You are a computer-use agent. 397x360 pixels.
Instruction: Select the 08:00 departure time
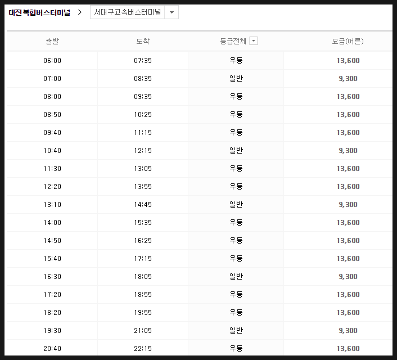pyautogui.click(x=52, y=97)
